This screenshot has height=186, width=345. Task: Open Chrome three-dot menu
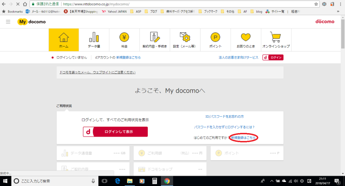point(340,4)
